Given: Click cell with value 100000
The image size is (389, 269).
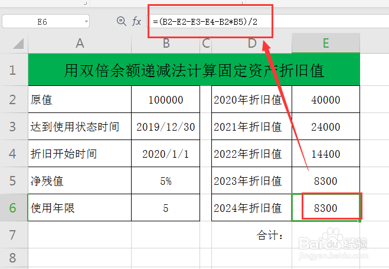Looking at the screenshot, I should coord(166,99).
